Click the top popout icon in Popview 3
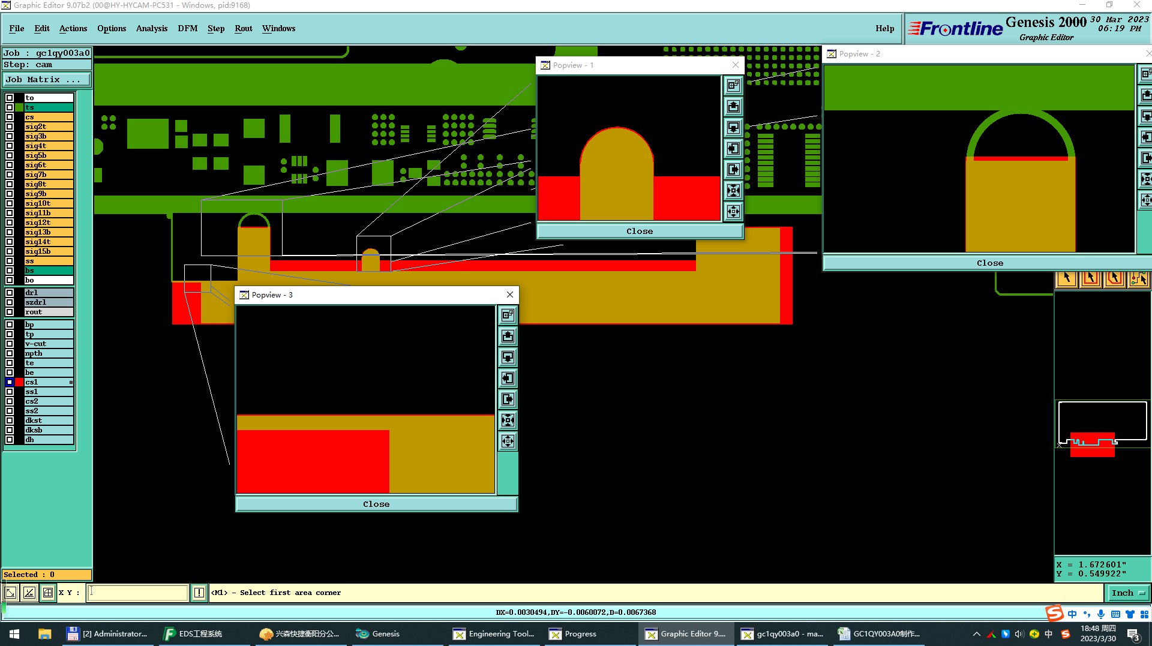 click(508, 315)
